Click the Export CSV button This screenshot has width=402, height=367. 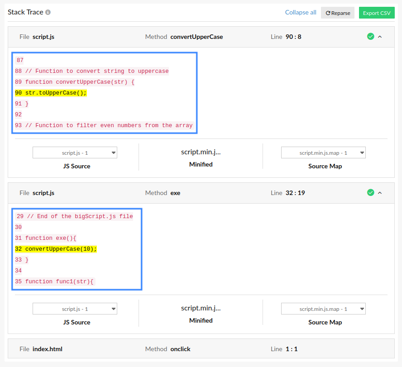tap(377, 13)
